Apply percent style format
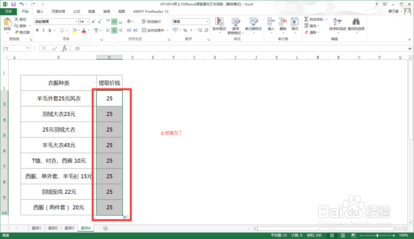Screen dimensions: 414x239 pyautogui.click(x=185, y=30)
